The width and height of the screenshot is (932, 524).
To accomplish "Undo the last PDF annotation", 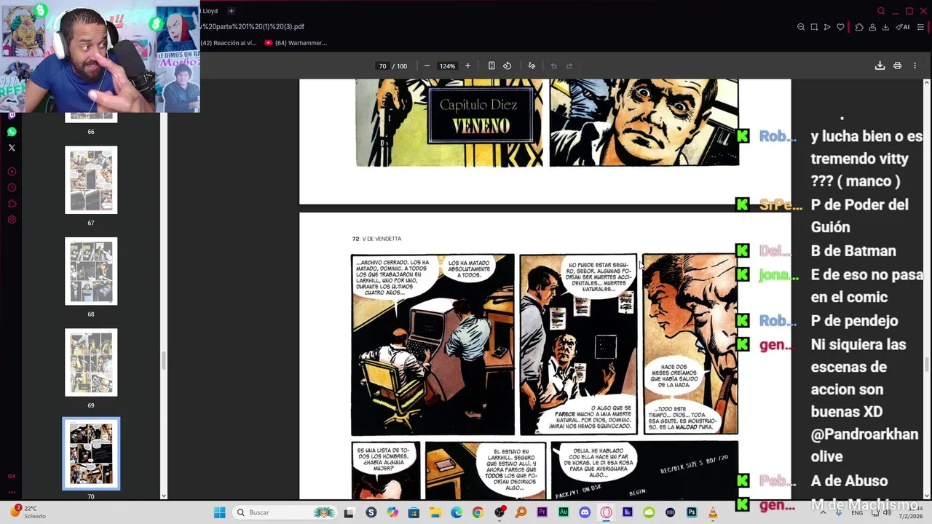I will pyautogui.click(x=553, y=65).
